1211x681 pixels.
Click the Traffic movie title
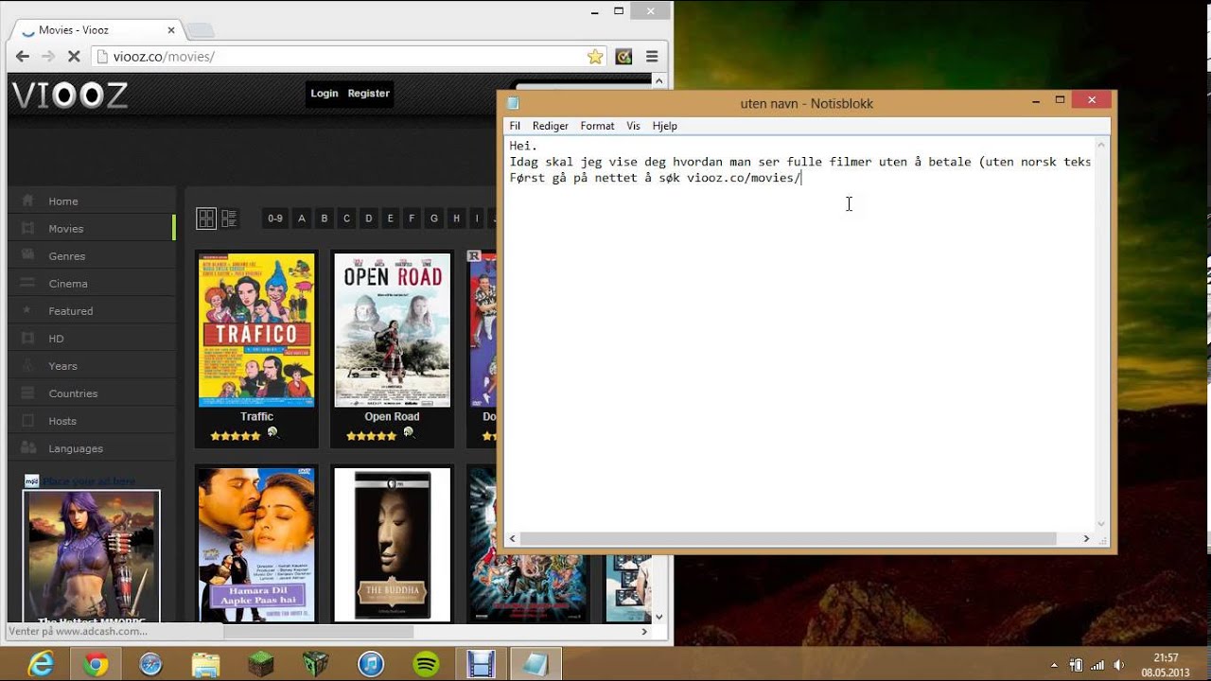(256, 417)
